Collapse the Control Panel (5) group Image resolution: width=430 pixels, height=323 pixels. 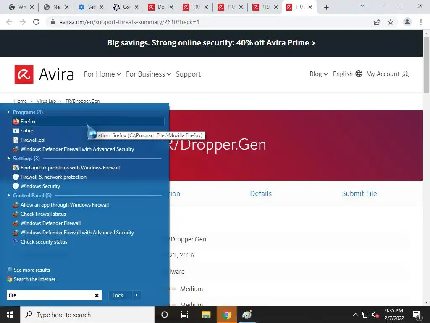pos(9,196)
